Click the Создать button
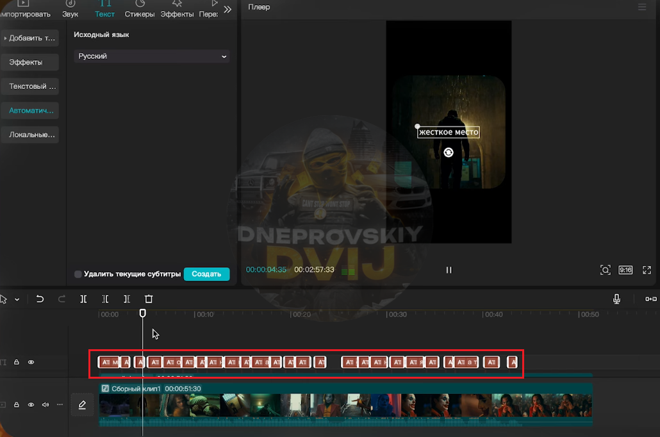Screen dimensions: 660x437 [207, 274]
